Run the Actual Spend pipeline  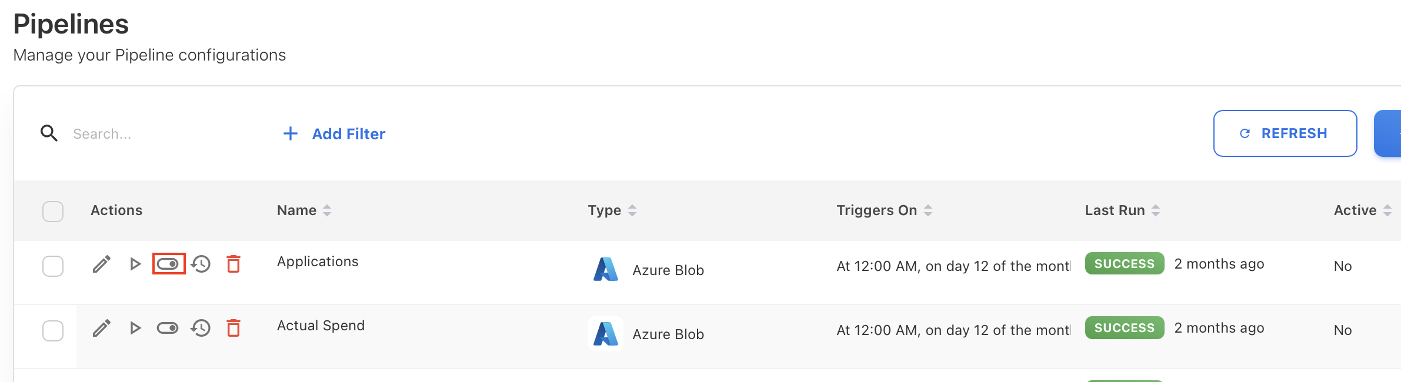pos(136,329)
